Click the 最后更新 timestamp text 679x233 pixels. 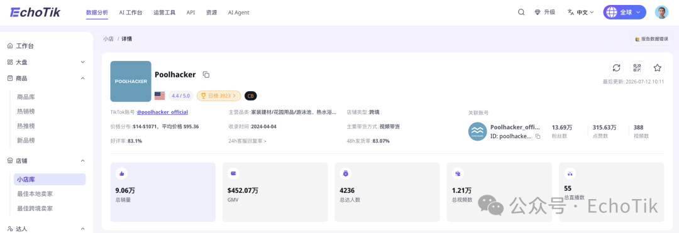[x=633, y=81]
